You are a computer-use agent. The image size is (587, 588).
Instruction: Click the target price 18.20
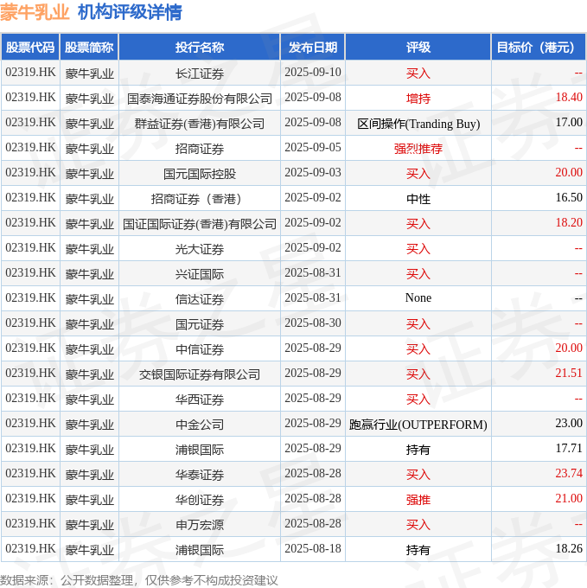click(x=569, y=223)
